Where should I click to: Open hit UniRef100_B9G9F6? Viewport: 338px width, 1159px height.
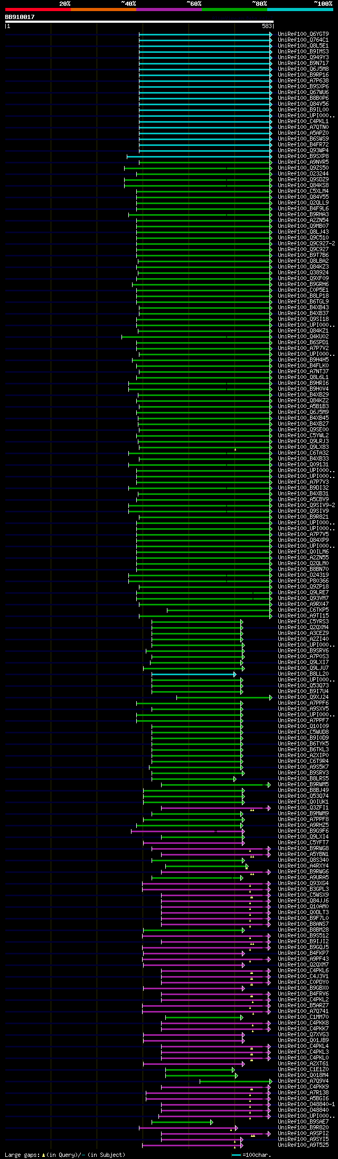pyautogui.click(x=303, y=831)
